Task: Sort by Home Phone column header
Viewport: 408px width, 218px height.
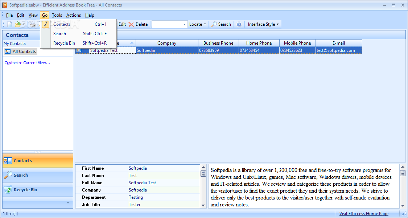Action: coord(259,43)
